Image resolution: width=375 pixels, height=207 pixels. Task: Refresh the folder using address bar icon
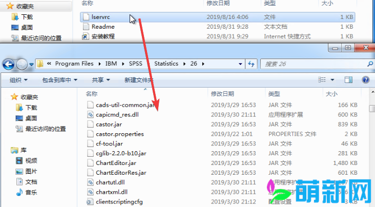(251, 64)
